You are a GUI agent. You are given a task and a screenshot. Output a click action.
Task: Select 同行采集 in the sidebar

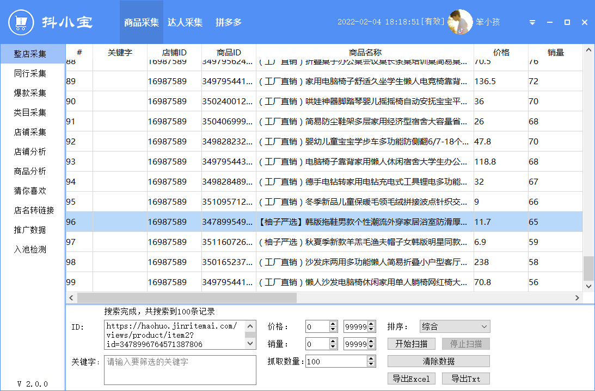[30, 73]
